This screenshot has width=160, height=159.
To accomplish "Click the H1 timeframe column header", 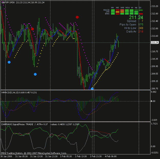I will tap(132, 8).
